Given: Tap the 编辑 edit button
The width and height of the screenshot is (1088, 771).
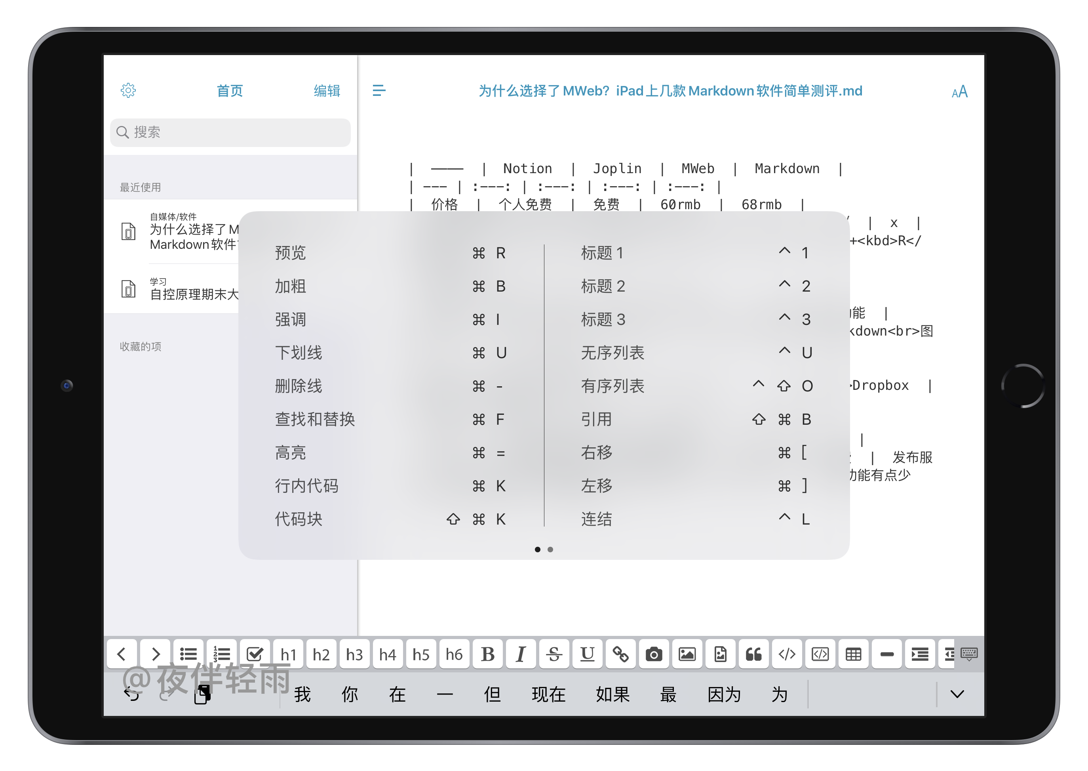Looking at the screenshot, I should [327, 91].
